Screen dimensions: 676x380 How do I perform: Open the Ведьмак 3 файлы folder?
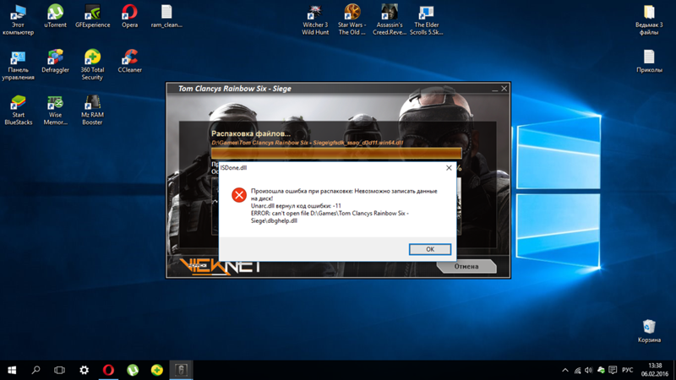649,19
